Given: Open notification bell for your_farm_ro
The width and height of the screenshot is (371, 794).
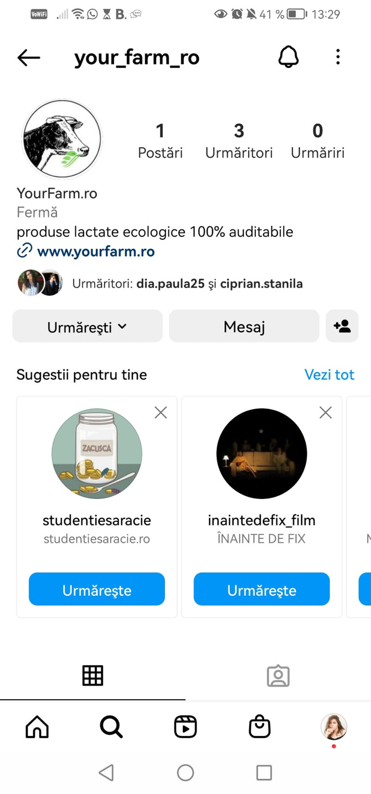Looking at the screenshot, I should pyautogui.click(x=288, y=57).
